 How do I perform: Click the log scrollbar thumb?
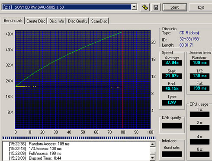coord(153,154)
